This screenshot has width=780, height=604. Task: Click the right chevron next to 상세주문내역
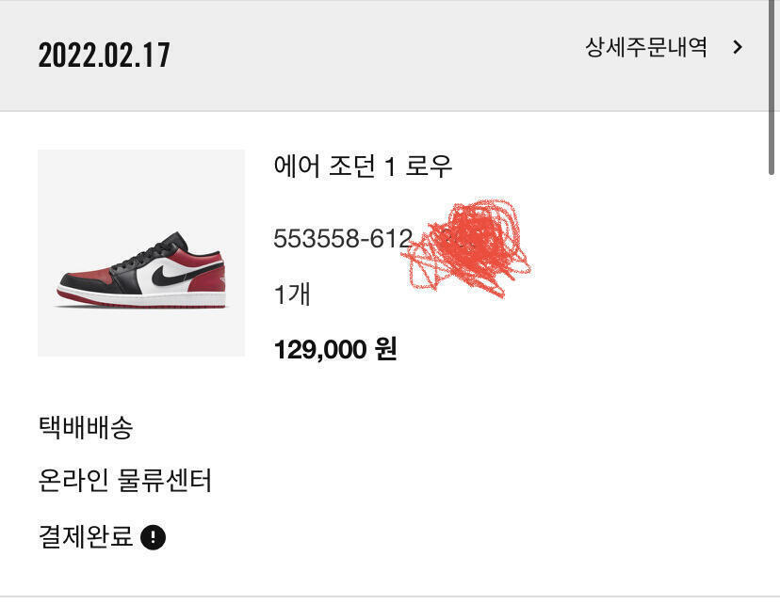click(x=738, y=47)
